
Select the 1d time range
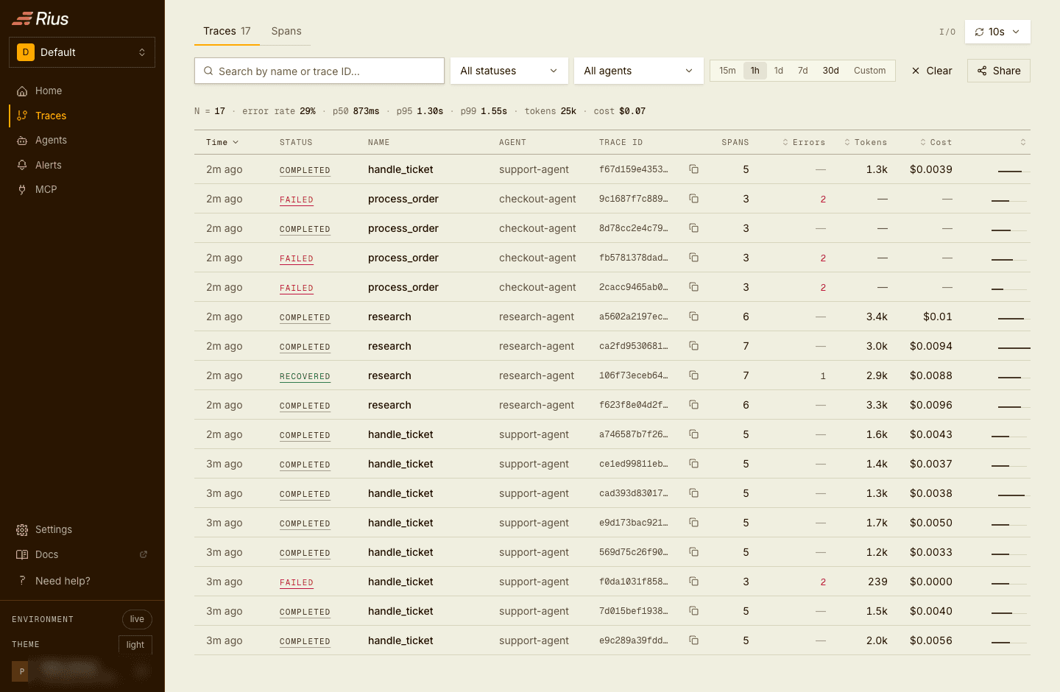pyautogui.click(x=779, y=71)
